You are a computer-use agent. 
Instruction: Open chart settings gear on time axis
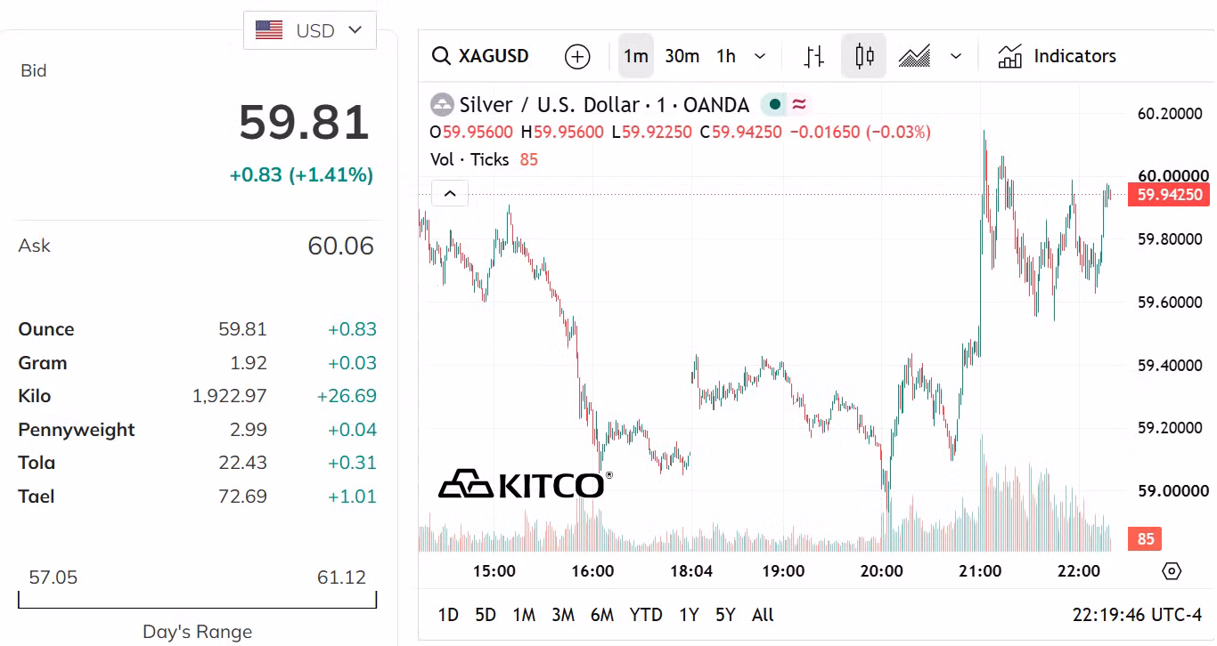pos(1172,571)
